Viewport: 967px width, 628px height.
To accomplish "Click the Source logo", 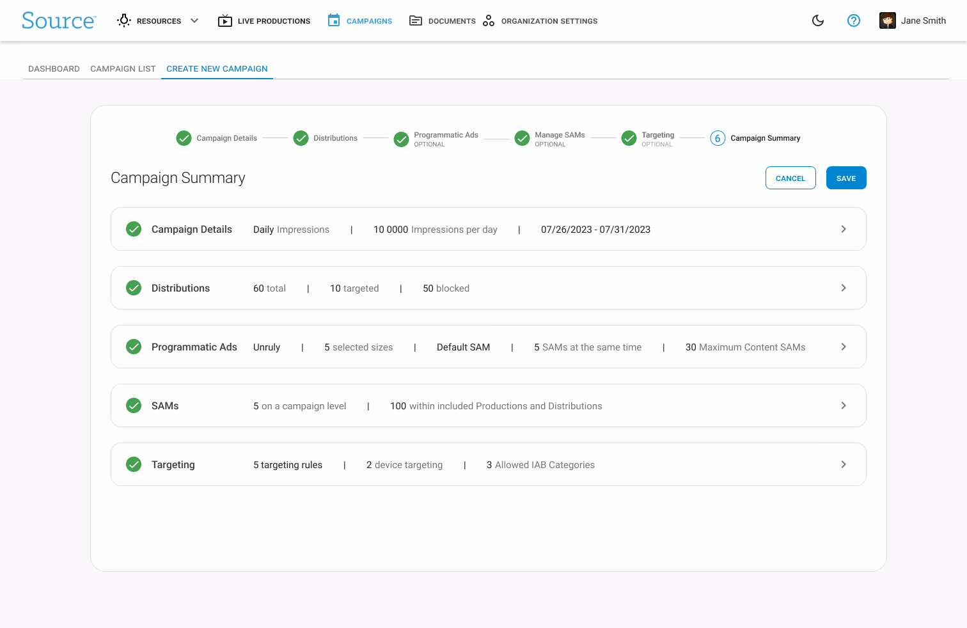I will click(59, 20).
